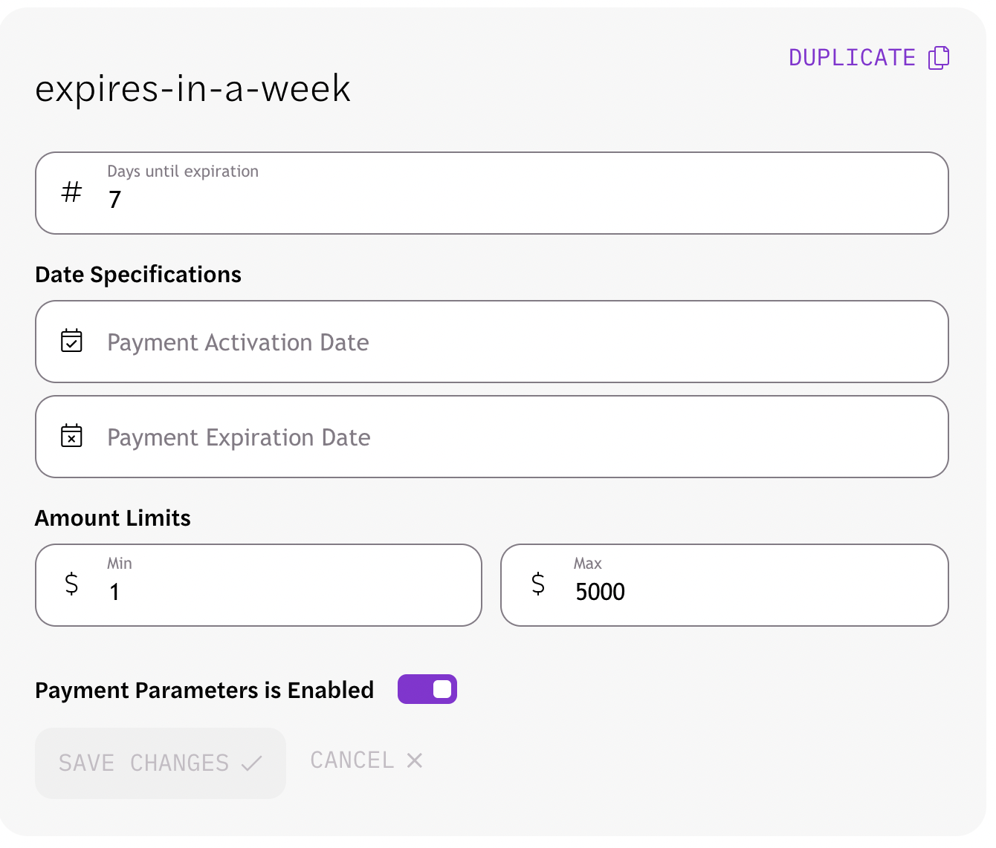The image size is (996, 848).
Task: Click the Cancel action
Action: [x=352, y=760]
